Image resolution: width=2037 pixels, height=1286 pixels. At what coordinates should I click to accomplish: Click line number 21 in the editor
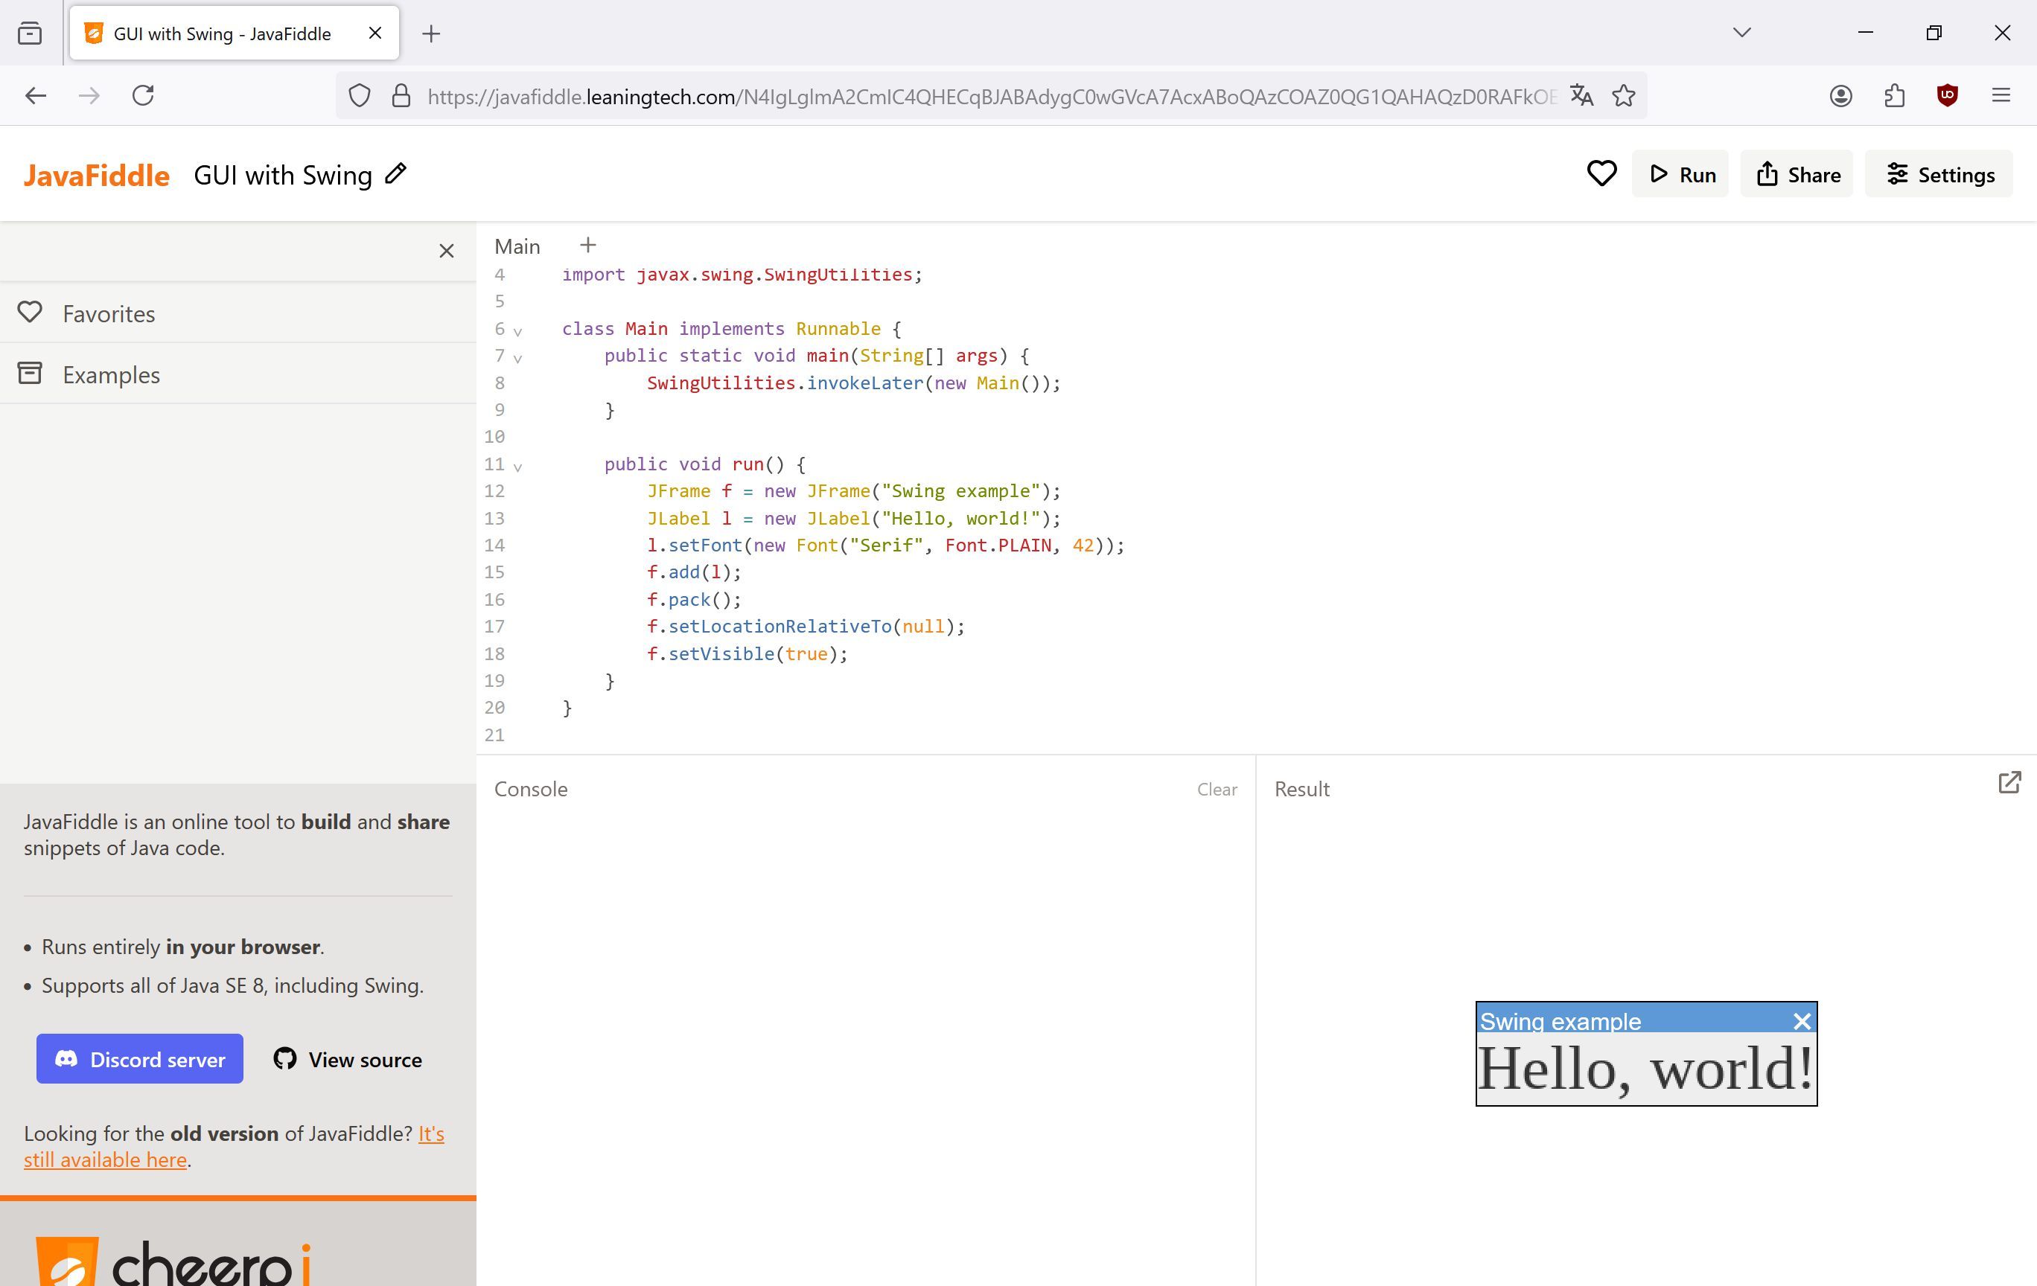(x=494, y=735)
